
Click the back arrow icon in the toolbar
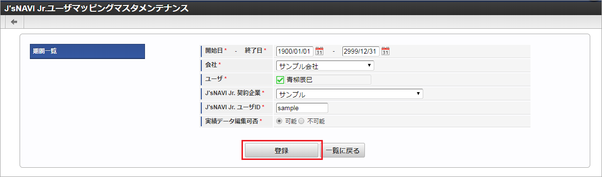[14, 22]
